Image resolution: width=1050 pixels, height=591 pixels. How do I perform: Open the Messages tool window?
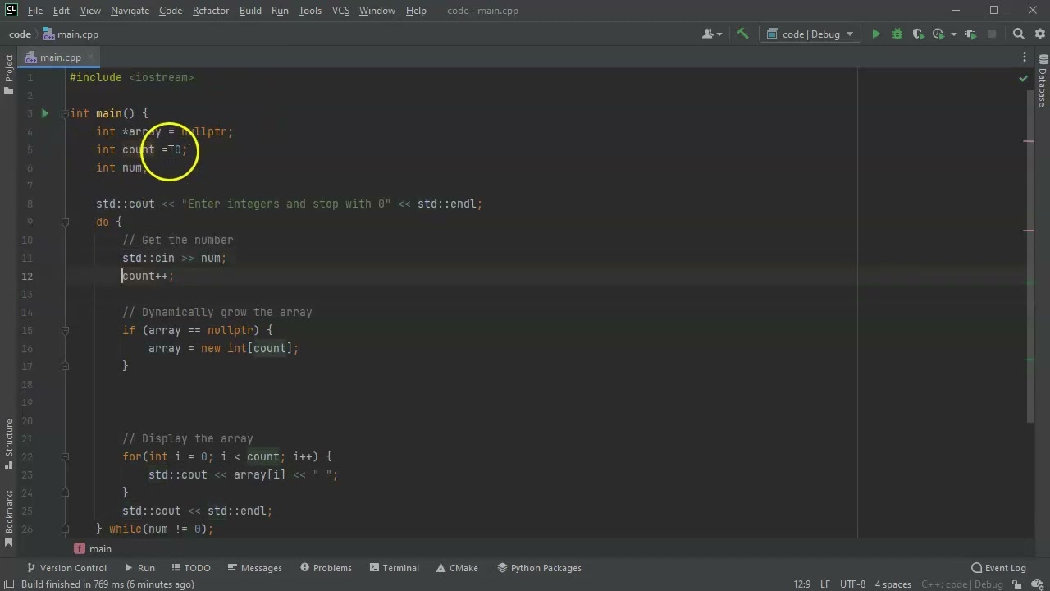(x=254, y=568)
